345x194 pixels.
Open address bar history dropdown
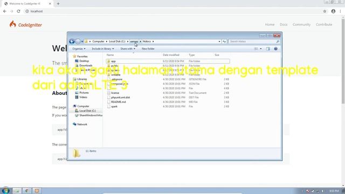coord(219,41)
